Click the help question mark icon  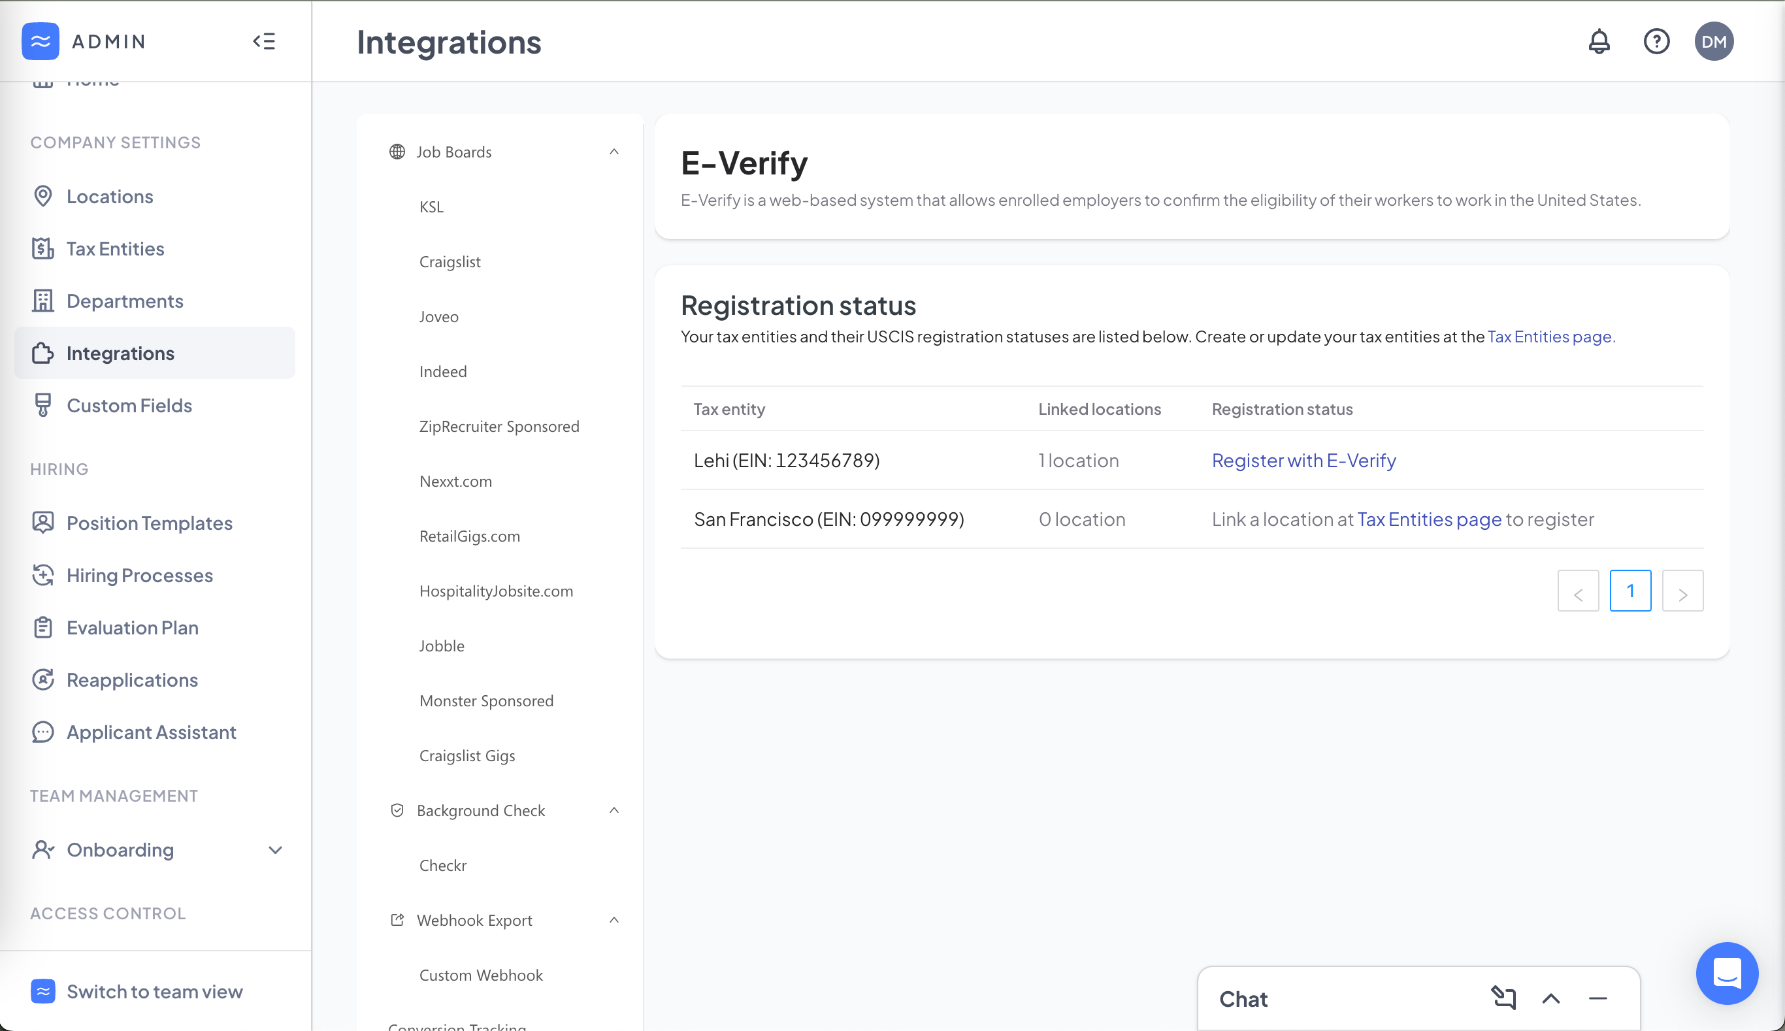click(1656, 41)
